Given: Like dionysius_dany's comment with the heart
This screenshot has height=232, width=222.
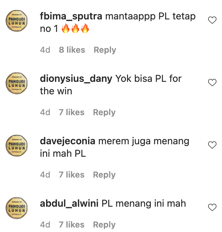Looking at the screenshot, I should [212, 83].
